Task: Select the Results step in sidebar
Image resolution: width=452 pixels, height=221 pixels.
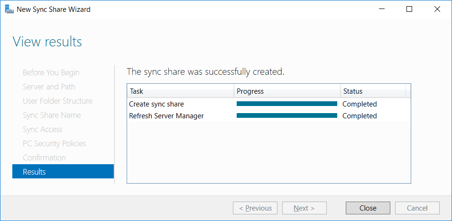Action: click(x=63, y=171)
